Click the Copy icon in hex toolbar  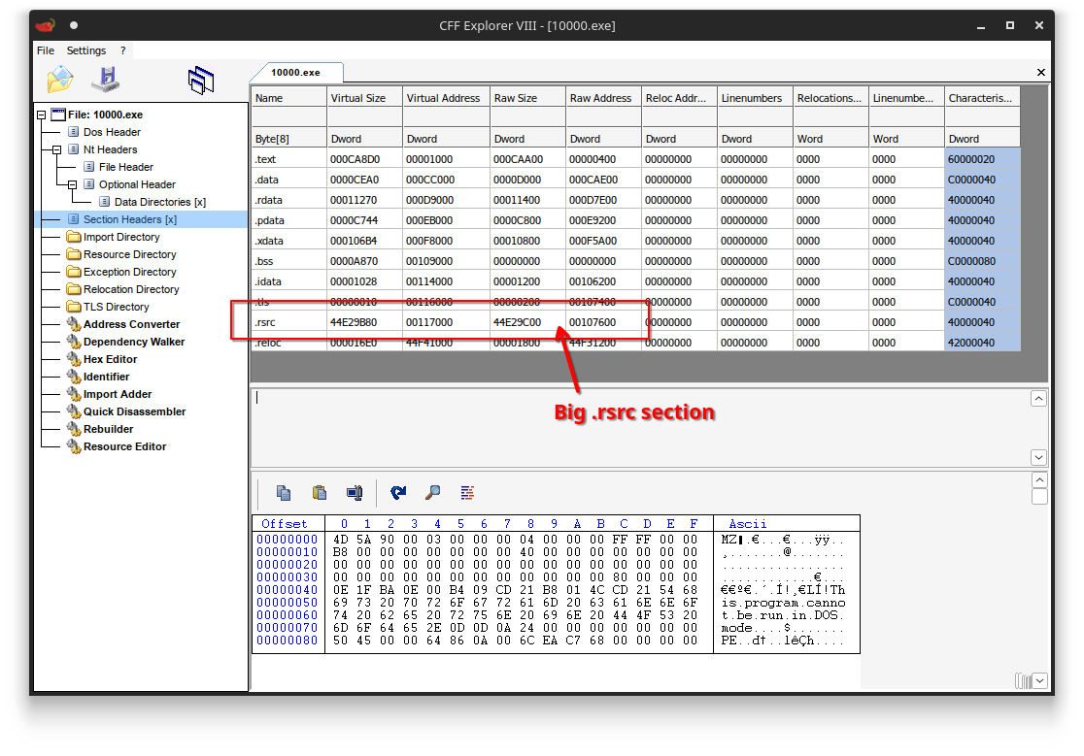click(x=284, y=492)
